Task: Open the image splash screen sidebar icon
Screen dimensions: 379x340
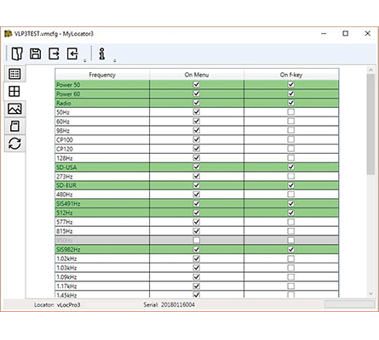Action: pos(14,109)
